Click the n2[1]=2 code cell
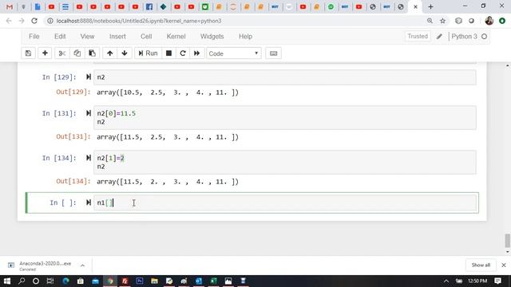 (x=285, y=162)
